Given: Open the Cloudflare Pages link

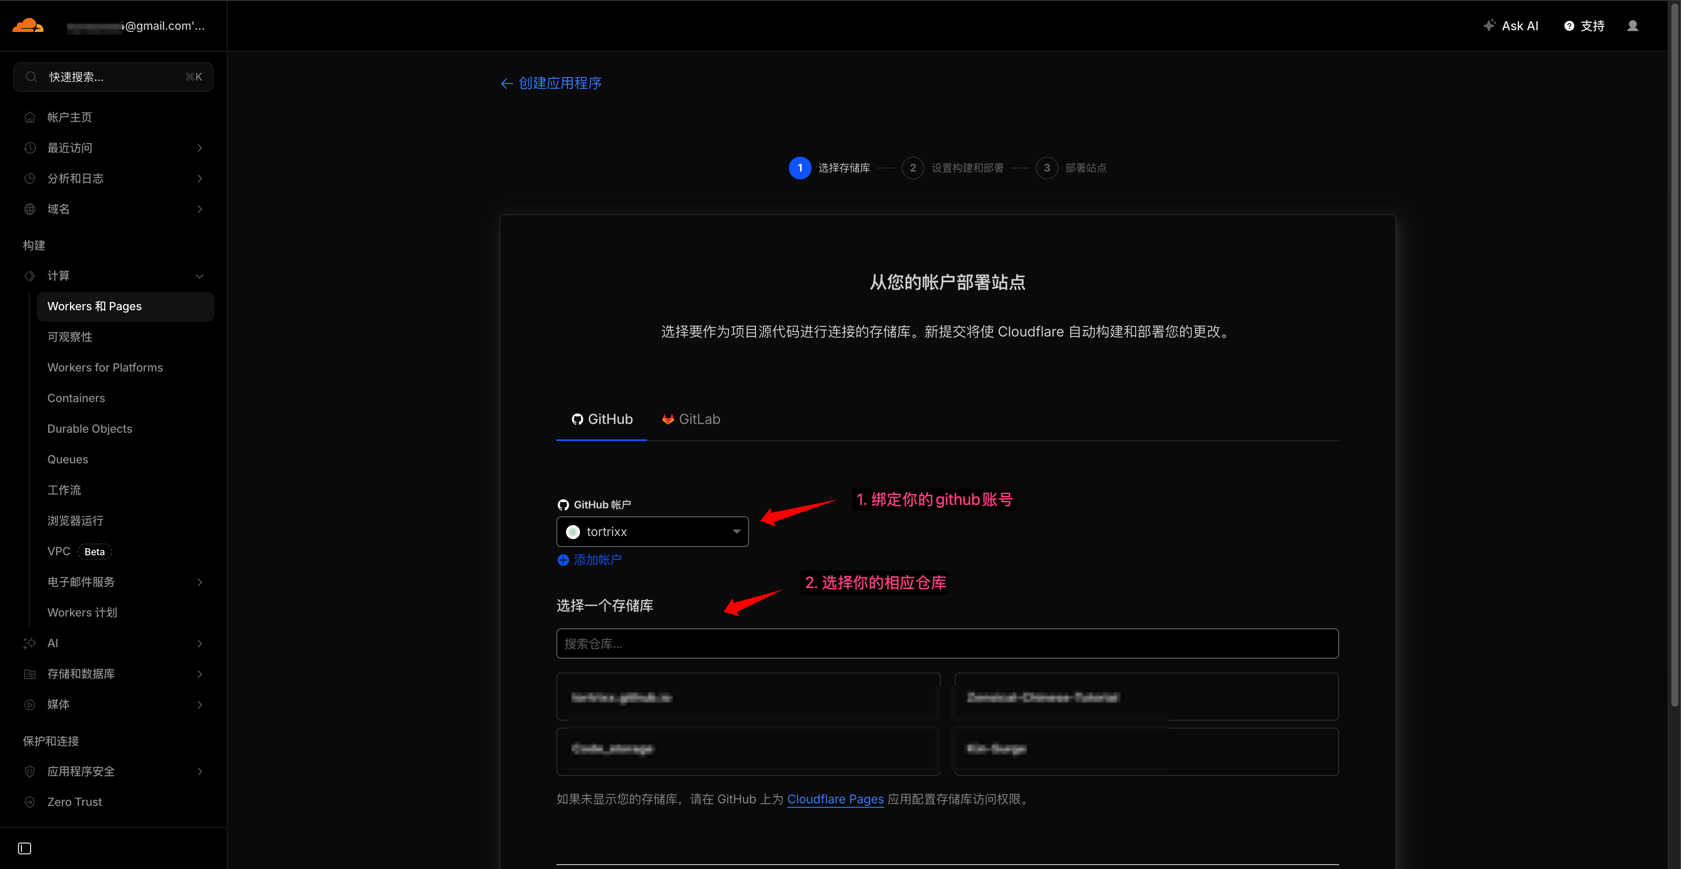Looking at the screenshot, I should [835, 799].
